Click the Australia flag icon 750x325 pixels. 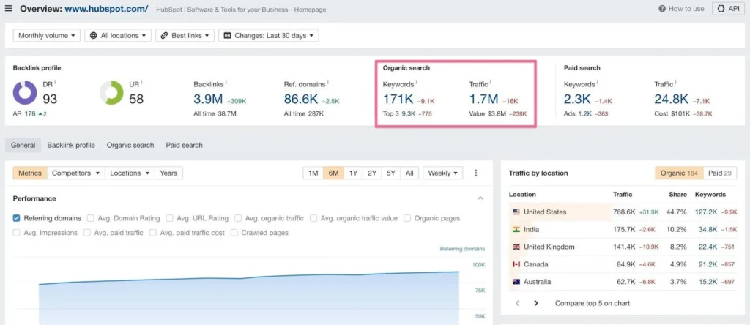coord(516,282)
